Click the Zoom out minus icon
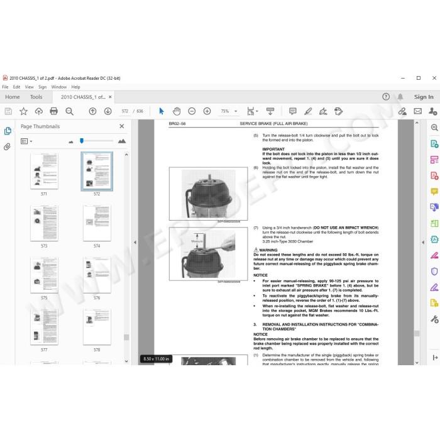 (192, 111)
